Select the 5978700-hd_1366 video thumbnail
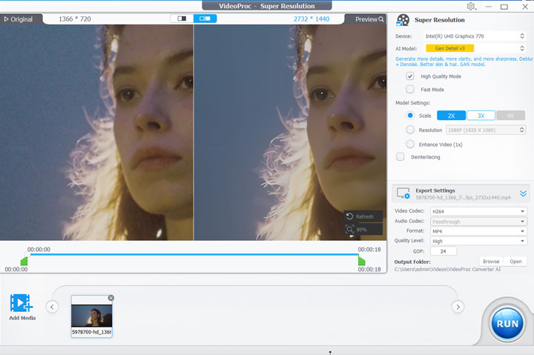This screenshot has width=534, height=355. [92, 316]
